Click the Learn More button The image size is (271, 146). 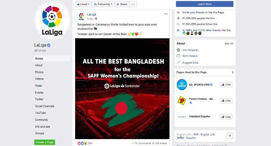(x=204, y=4)
